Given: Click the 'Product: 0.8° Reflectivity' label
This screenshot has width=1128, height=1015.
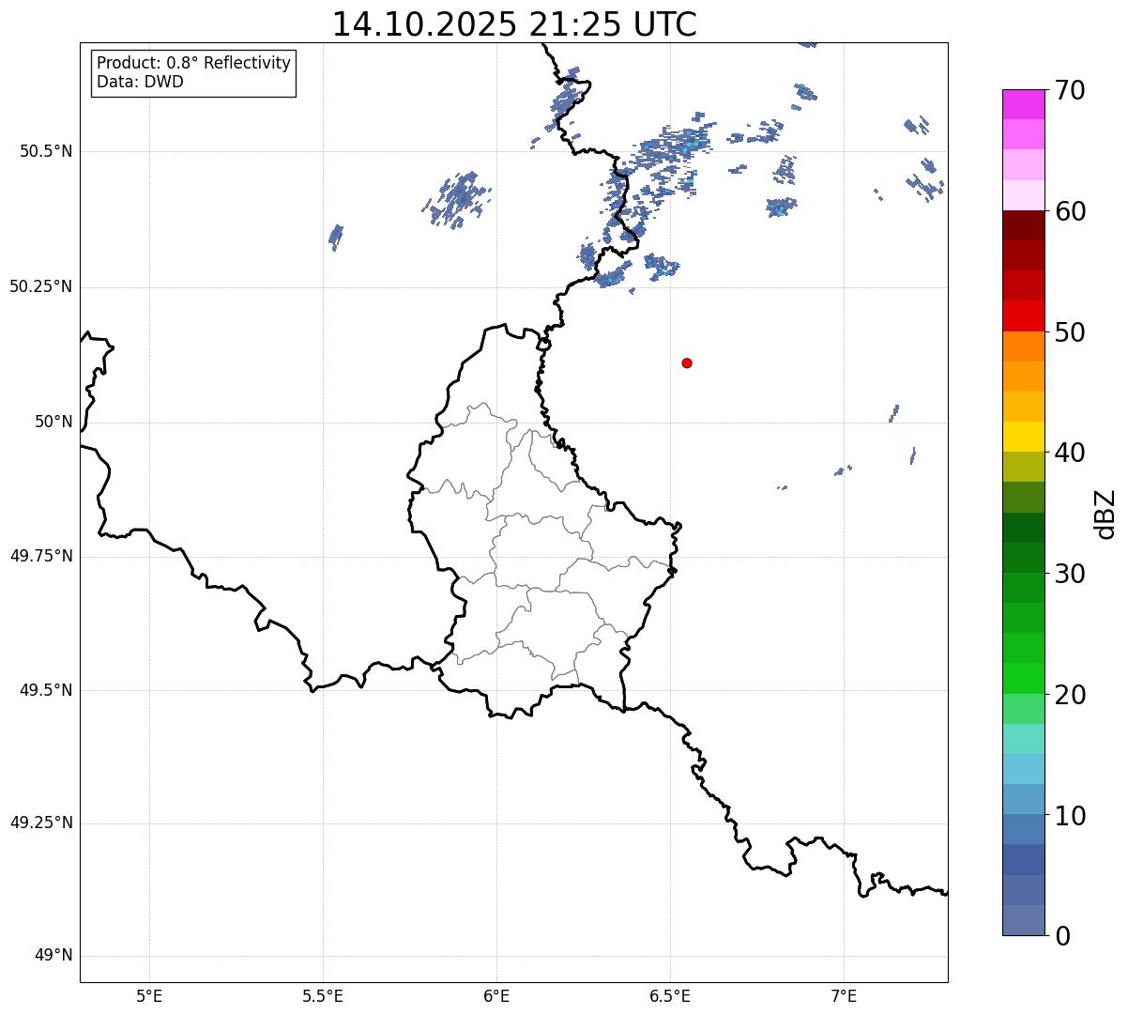Looking at the screenshot, I should pos(194,63).
